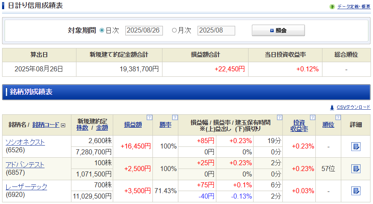Sort table by 株数 header link
This screenshot has width=373, height=204.
pos(82,128)
